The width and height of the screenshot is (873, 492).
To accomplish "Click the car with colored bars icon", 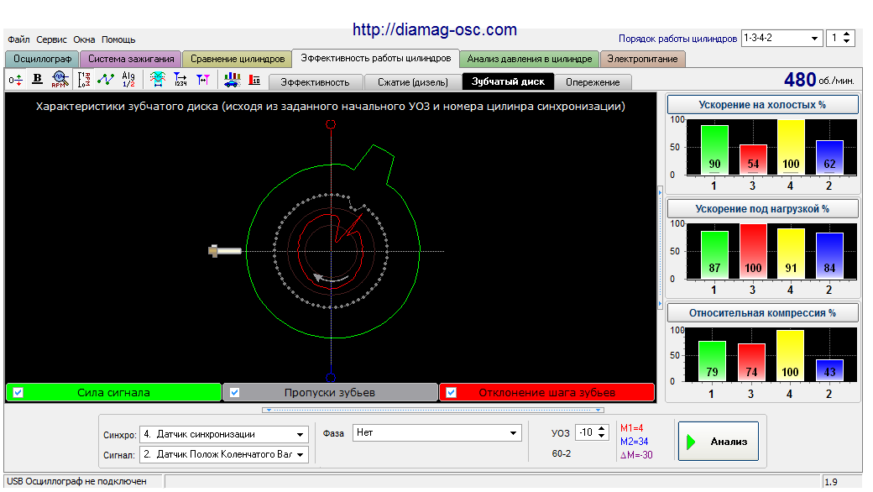I will click(232, 80).
